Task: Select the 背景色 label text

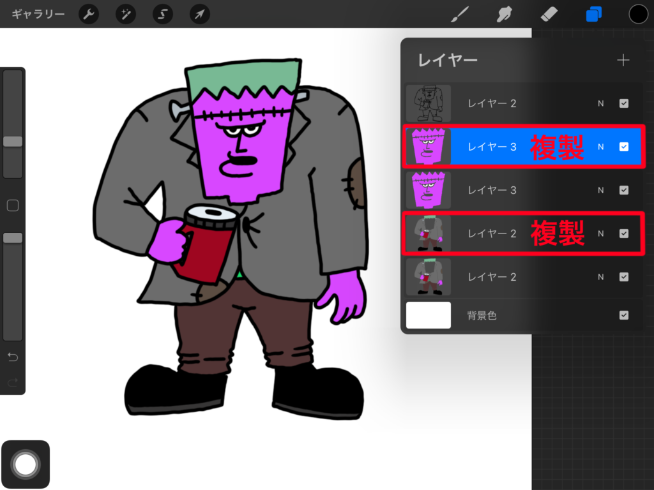Action: tap(482, 315)
